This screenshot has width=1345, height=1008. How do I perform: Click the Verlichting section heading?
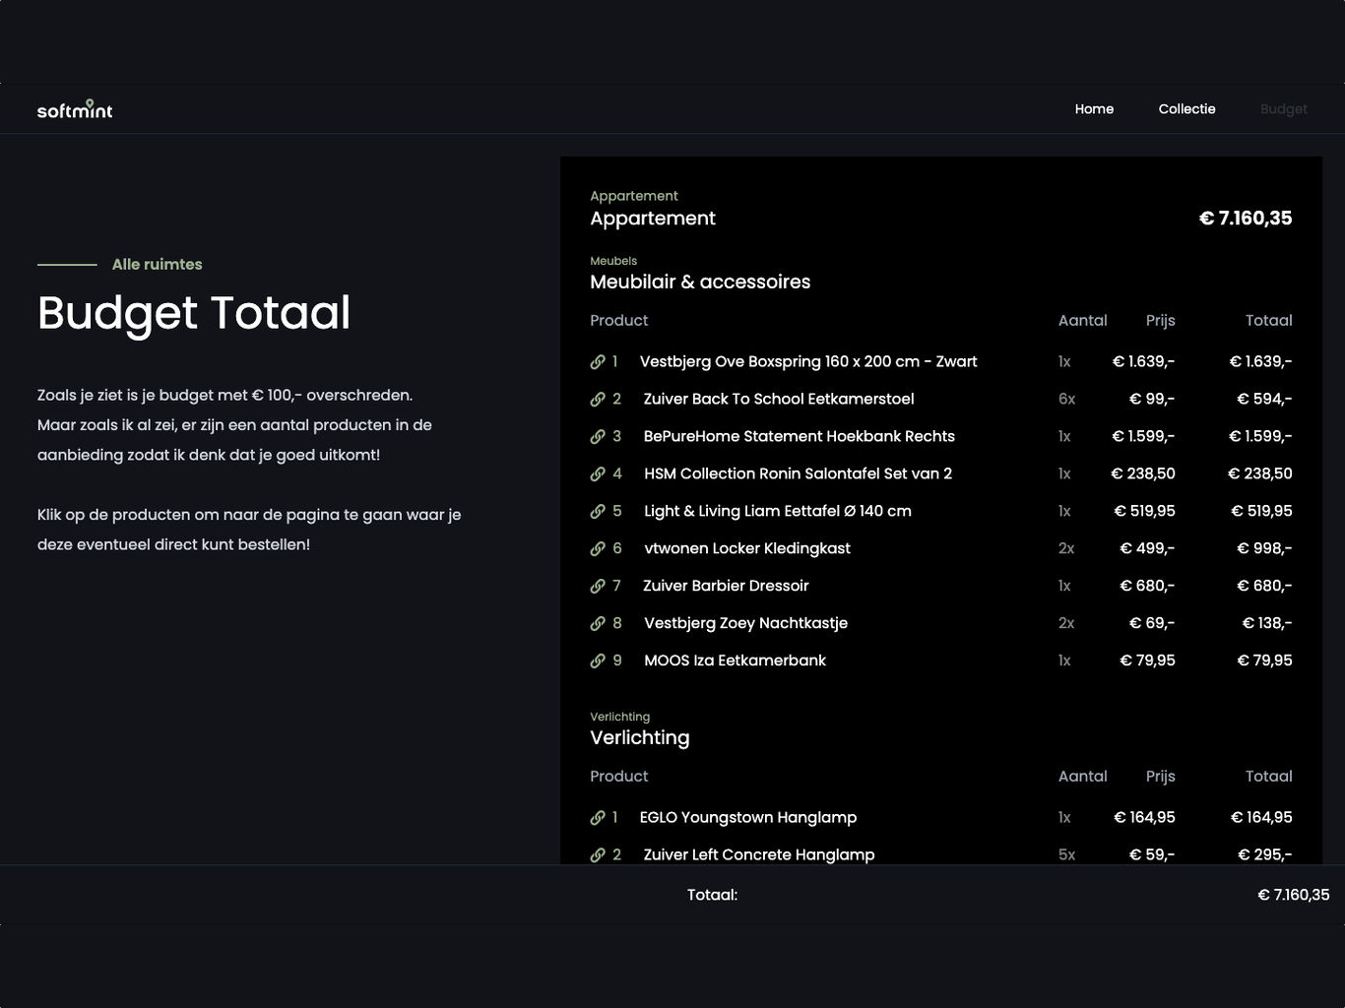pyautogui.click(x=640, y=737)
